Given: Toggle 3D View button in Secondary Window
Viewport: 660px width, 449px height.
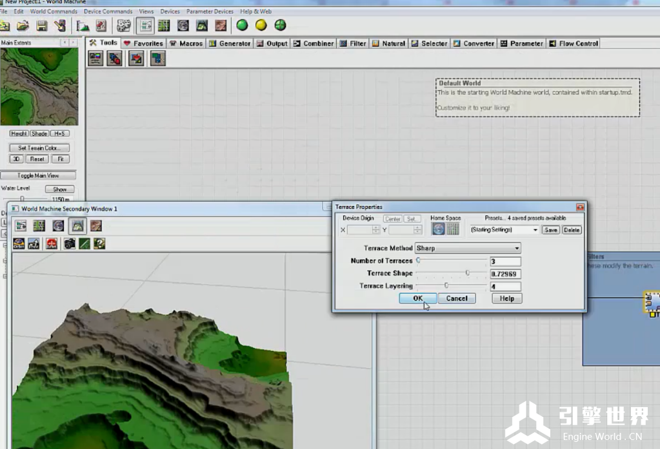Looking at the screenshot, I should point(77,225).
